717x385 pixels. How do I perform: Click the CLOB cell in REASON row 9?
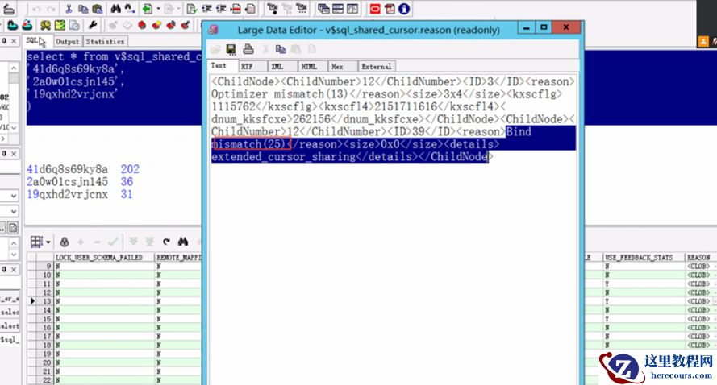698,267
